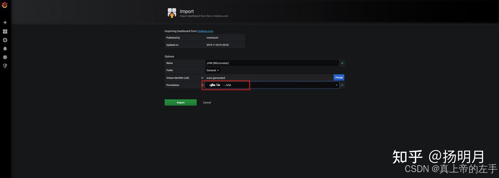Viewport: 499px width, 178px height.
Task: Click the Name label in Options
Action: (x=169, y=63)
